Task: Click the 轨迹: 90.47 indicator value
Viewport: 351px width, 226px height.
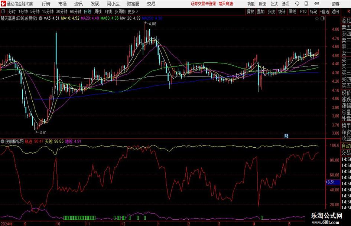Action: [34, 141]
